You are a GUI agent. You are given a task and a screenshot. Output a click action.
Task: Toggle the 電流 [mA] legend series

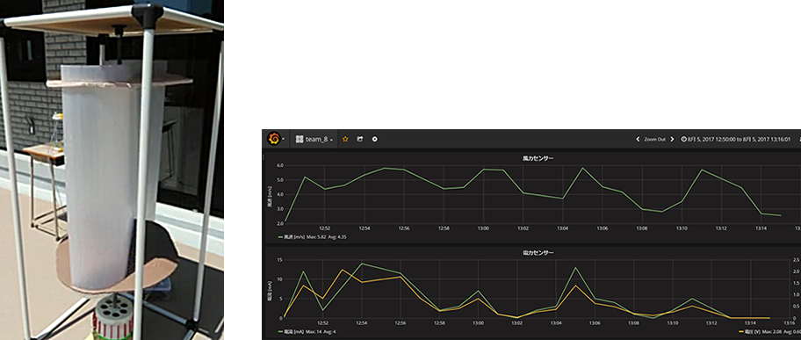tap(295, 331)
